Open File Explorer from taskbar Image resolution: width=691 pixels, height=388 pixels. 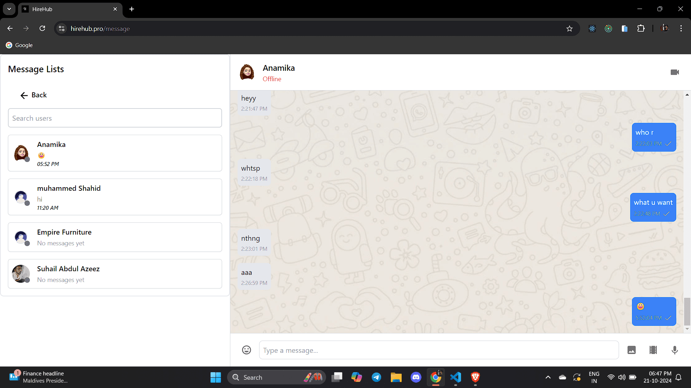[396, 377]
